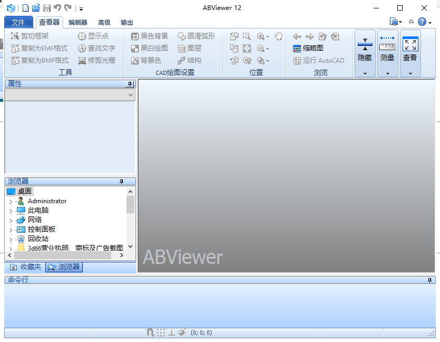The height and width of the screenshot is (342, 440).
Task: Switch to the 编辑器 tab
Action: [78, 23]
